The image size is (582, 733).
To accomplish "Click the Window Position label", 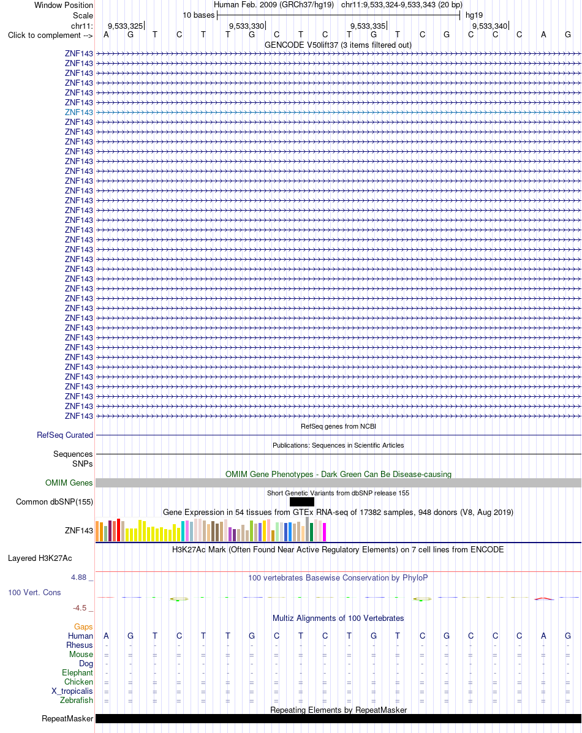I will 64,5.
